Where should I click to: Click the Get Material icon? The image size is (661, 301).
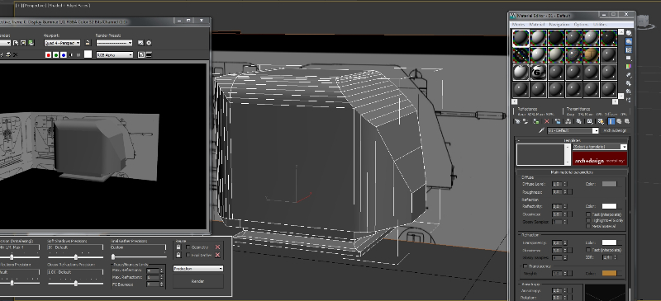click(x=518, y=121)
